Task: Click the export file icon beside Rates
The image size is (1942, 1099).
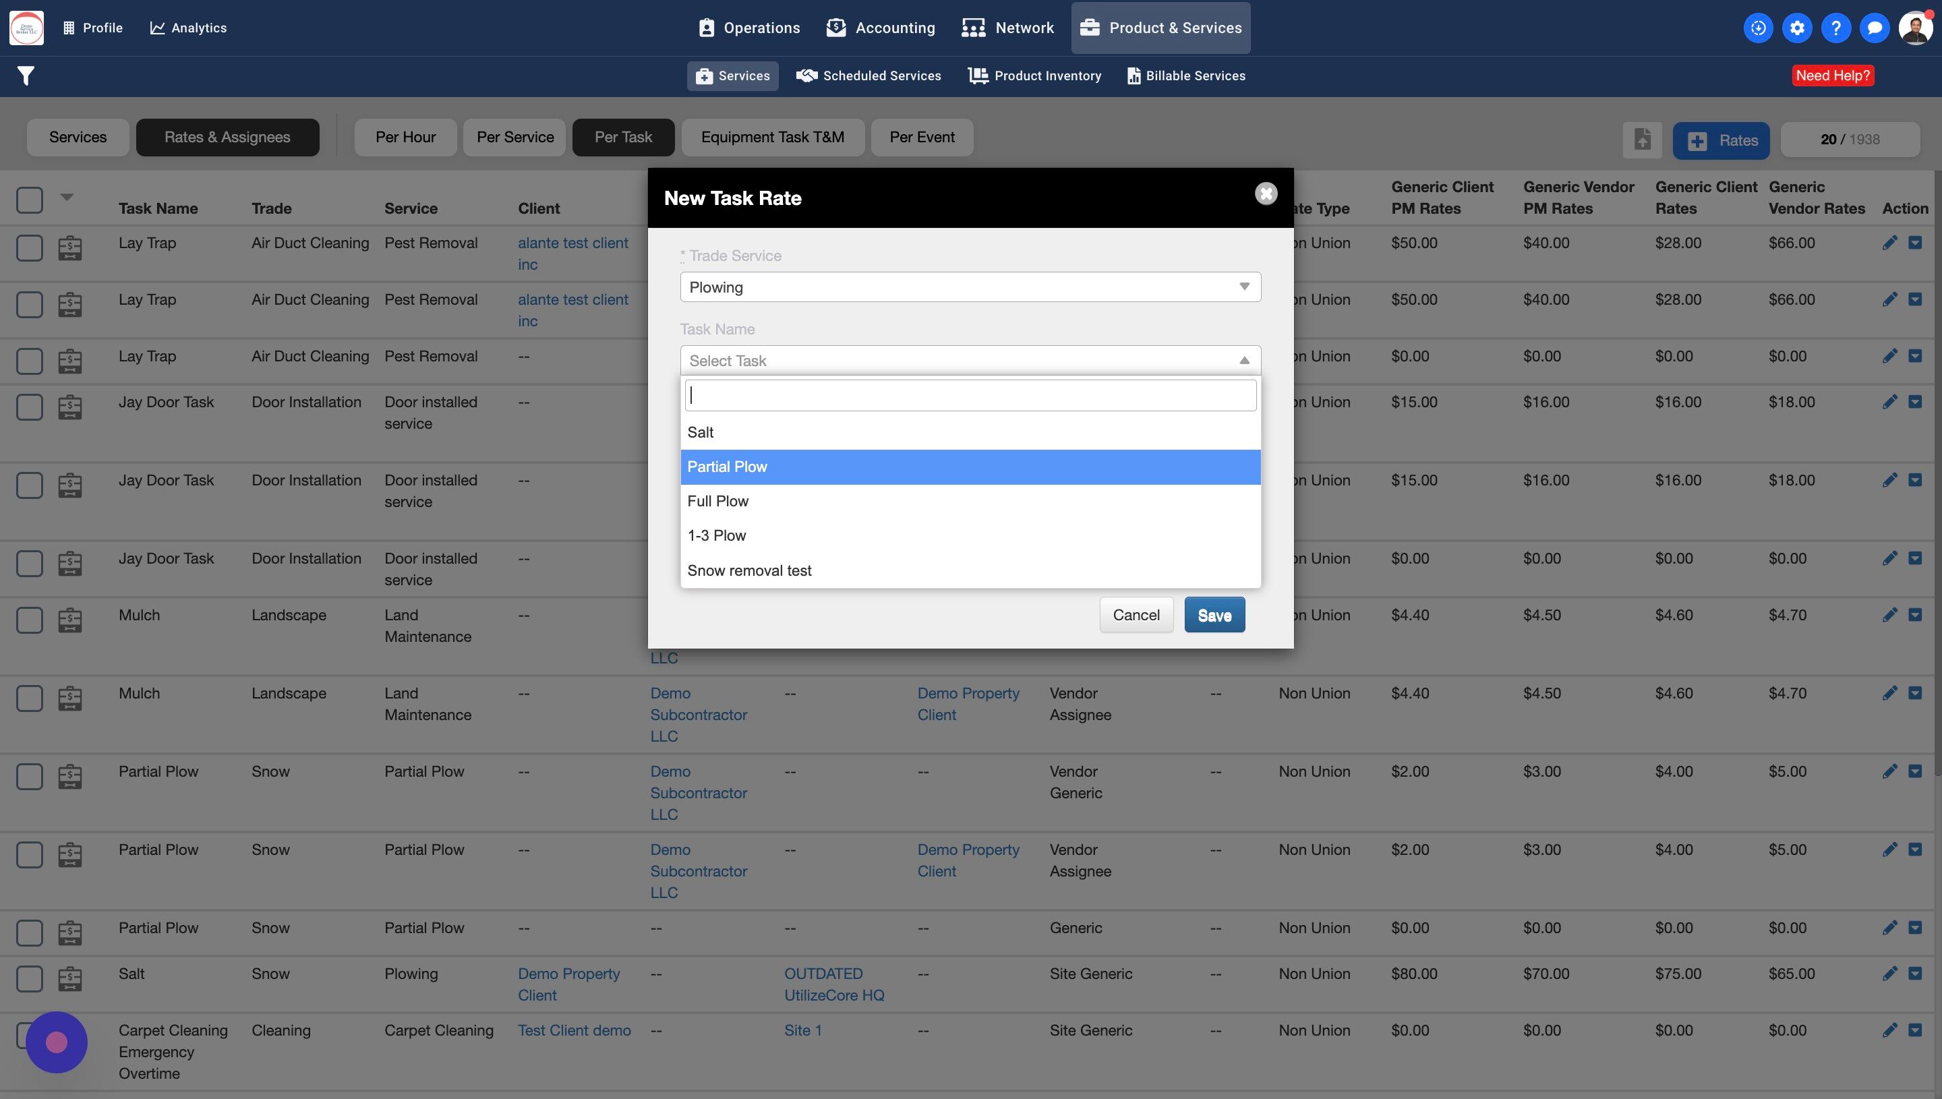Action: click(1643, 140)
